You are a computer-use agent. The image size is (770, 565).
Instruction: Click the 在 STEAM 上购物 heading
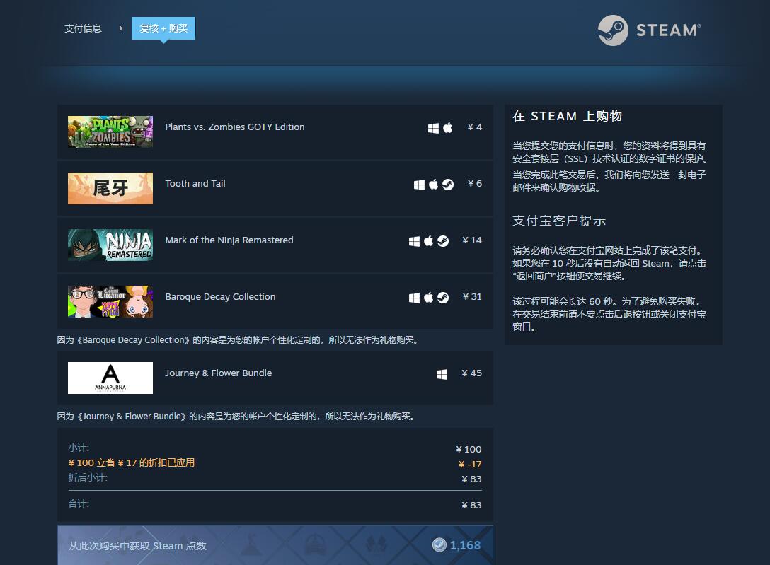[x=567, y=116]
